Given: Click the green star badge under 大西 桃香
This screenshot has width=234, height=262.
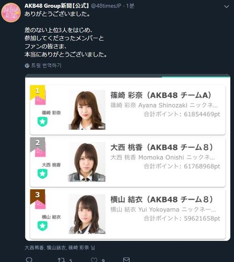Looking at the screenshot, I should point(42,174).
